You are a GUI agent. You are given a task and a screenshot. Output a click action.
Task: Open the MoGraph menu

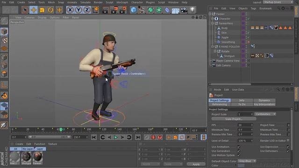pyautogui.click(x=122, y=2)
